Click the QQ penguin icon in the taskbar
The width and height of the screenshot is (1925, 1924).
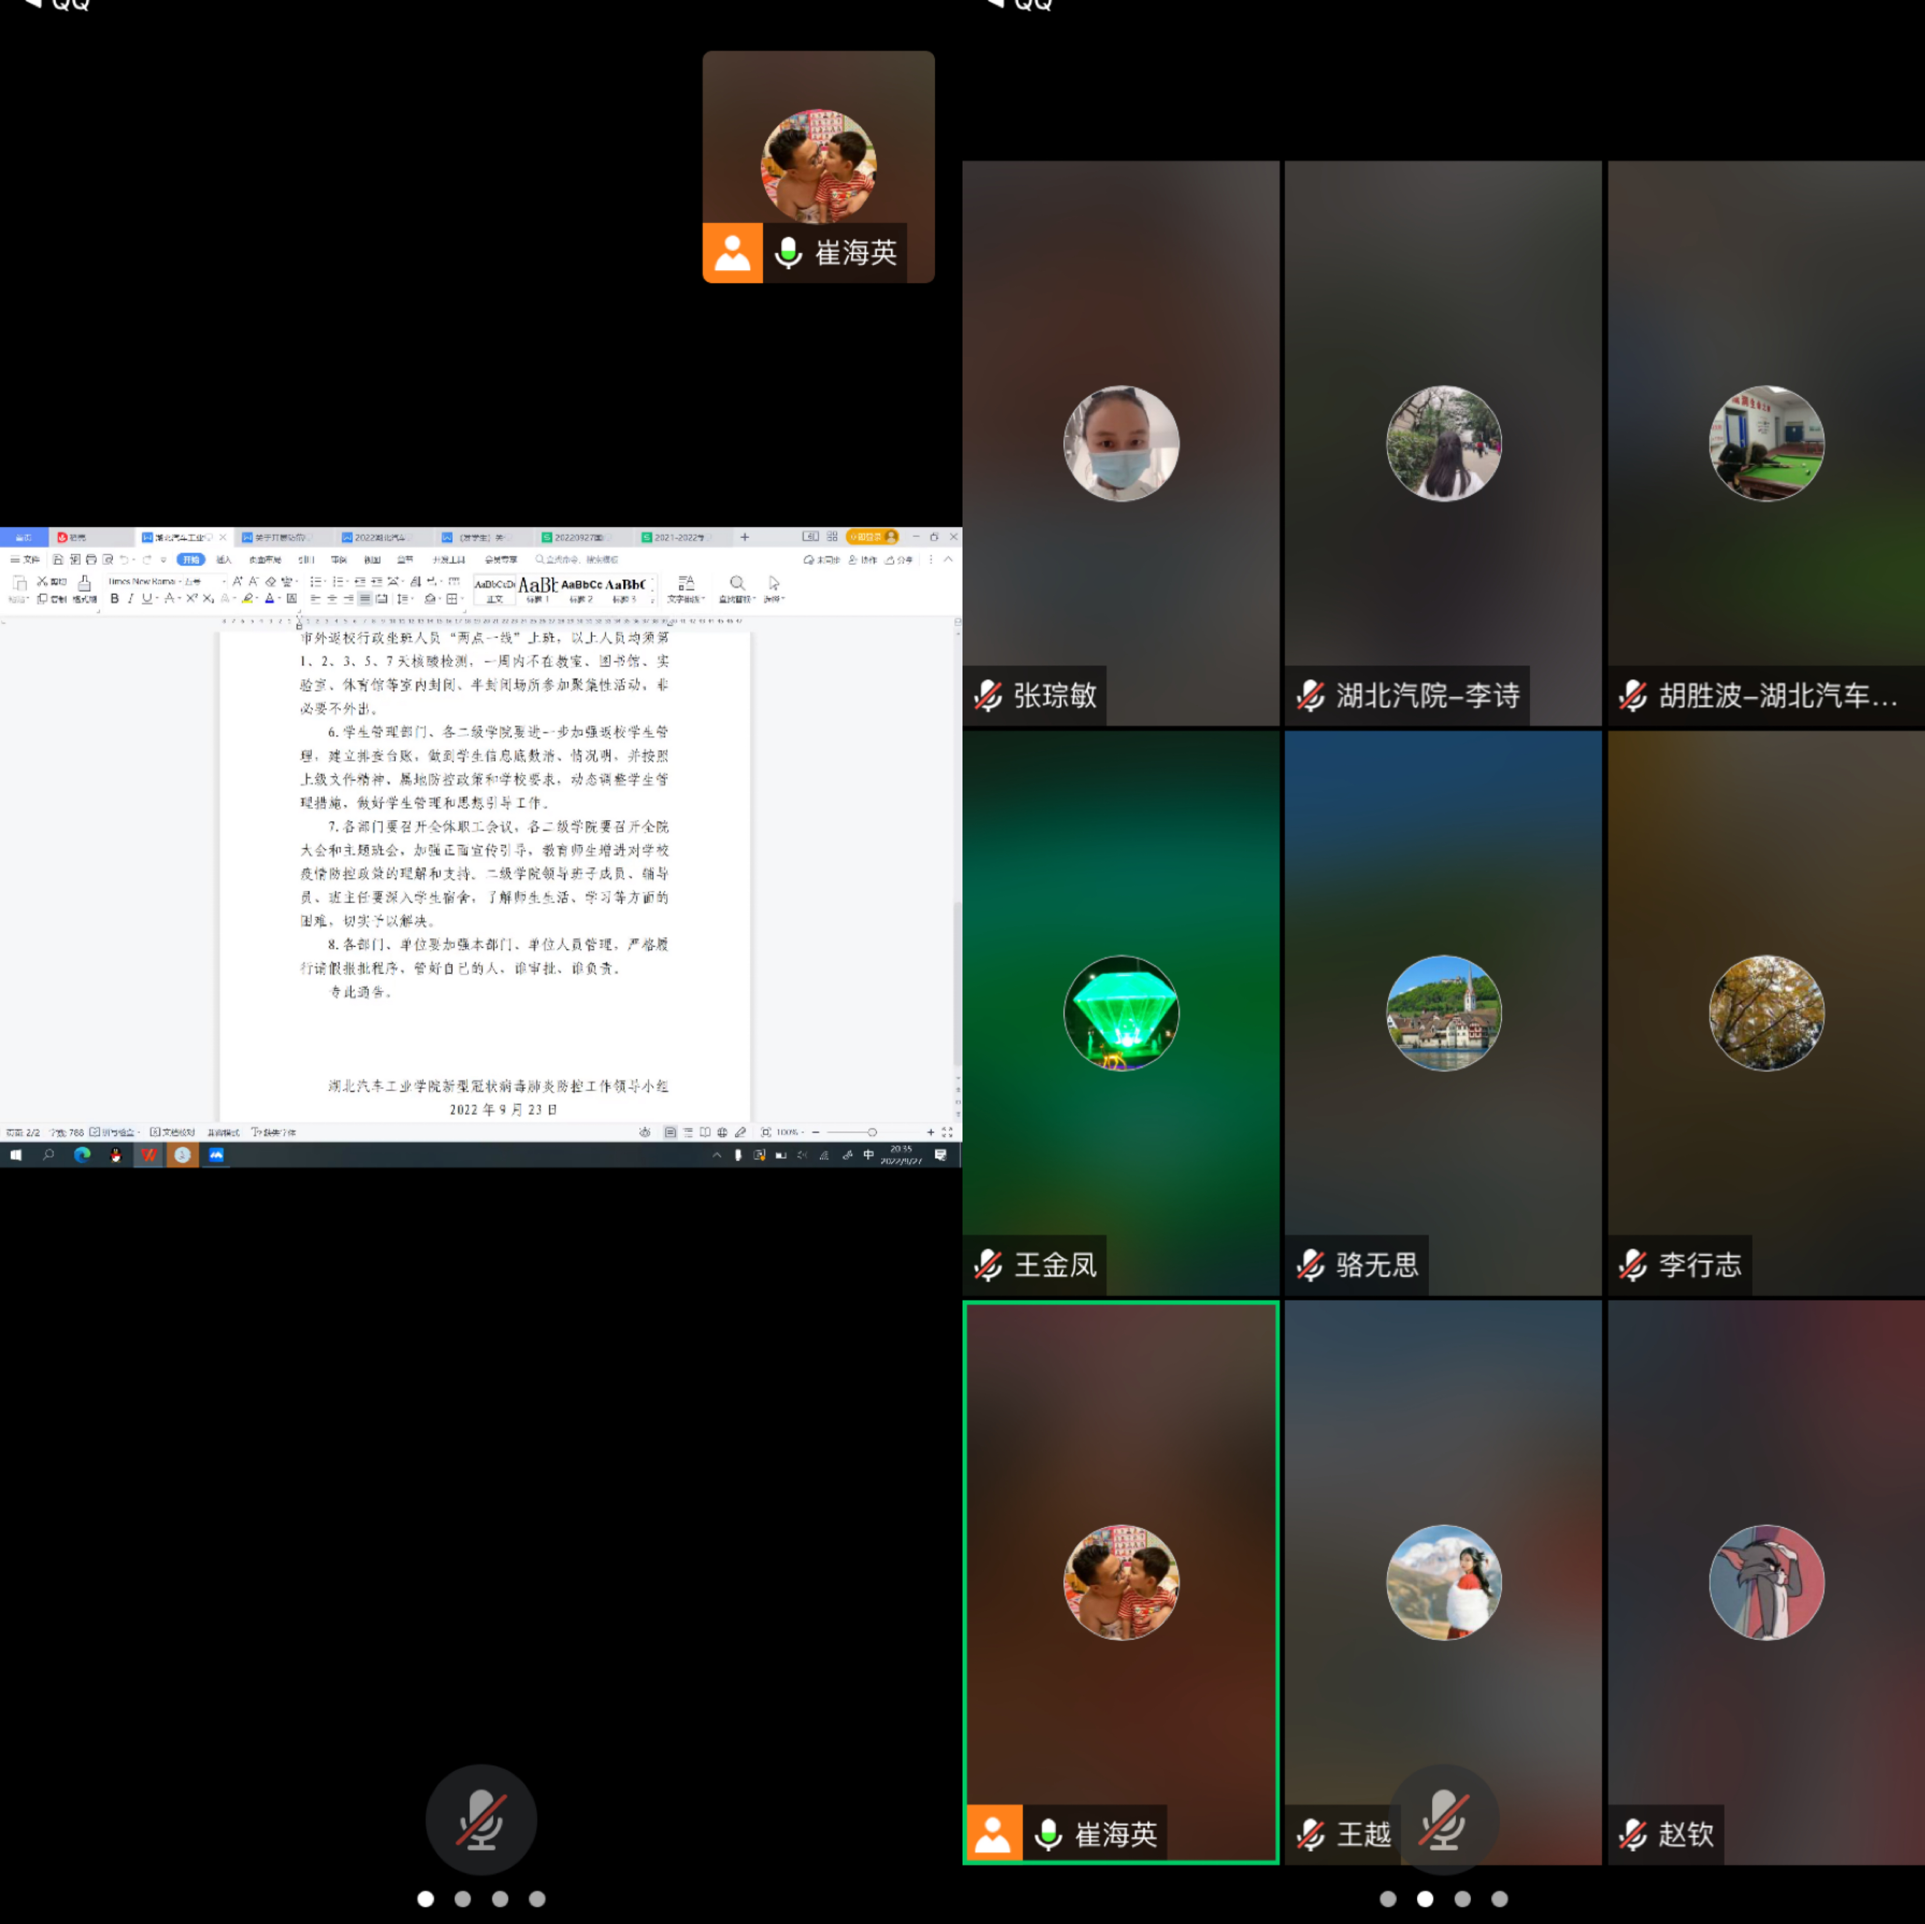coord(116,1155)
